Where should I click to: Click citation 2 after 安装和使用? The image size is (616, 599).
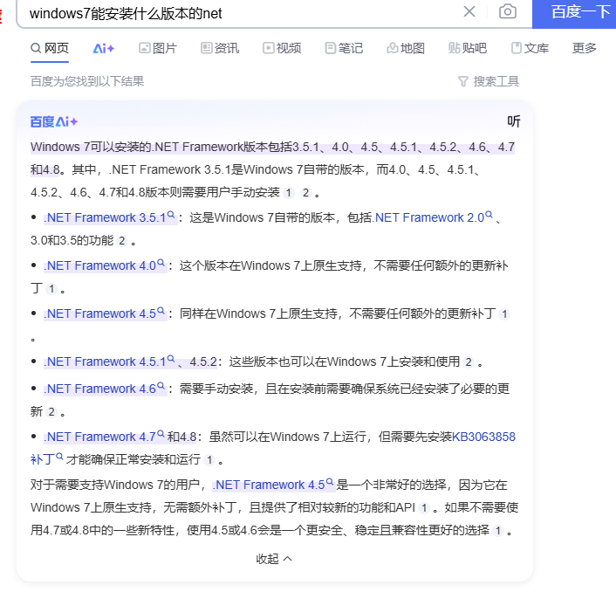pos(469,362)
